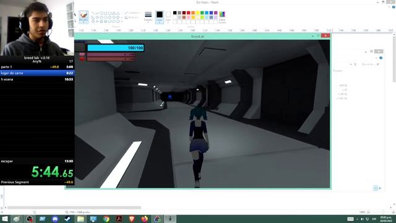
Task: Expand the shapes gallery more arrow
Action: coord(122,22)
